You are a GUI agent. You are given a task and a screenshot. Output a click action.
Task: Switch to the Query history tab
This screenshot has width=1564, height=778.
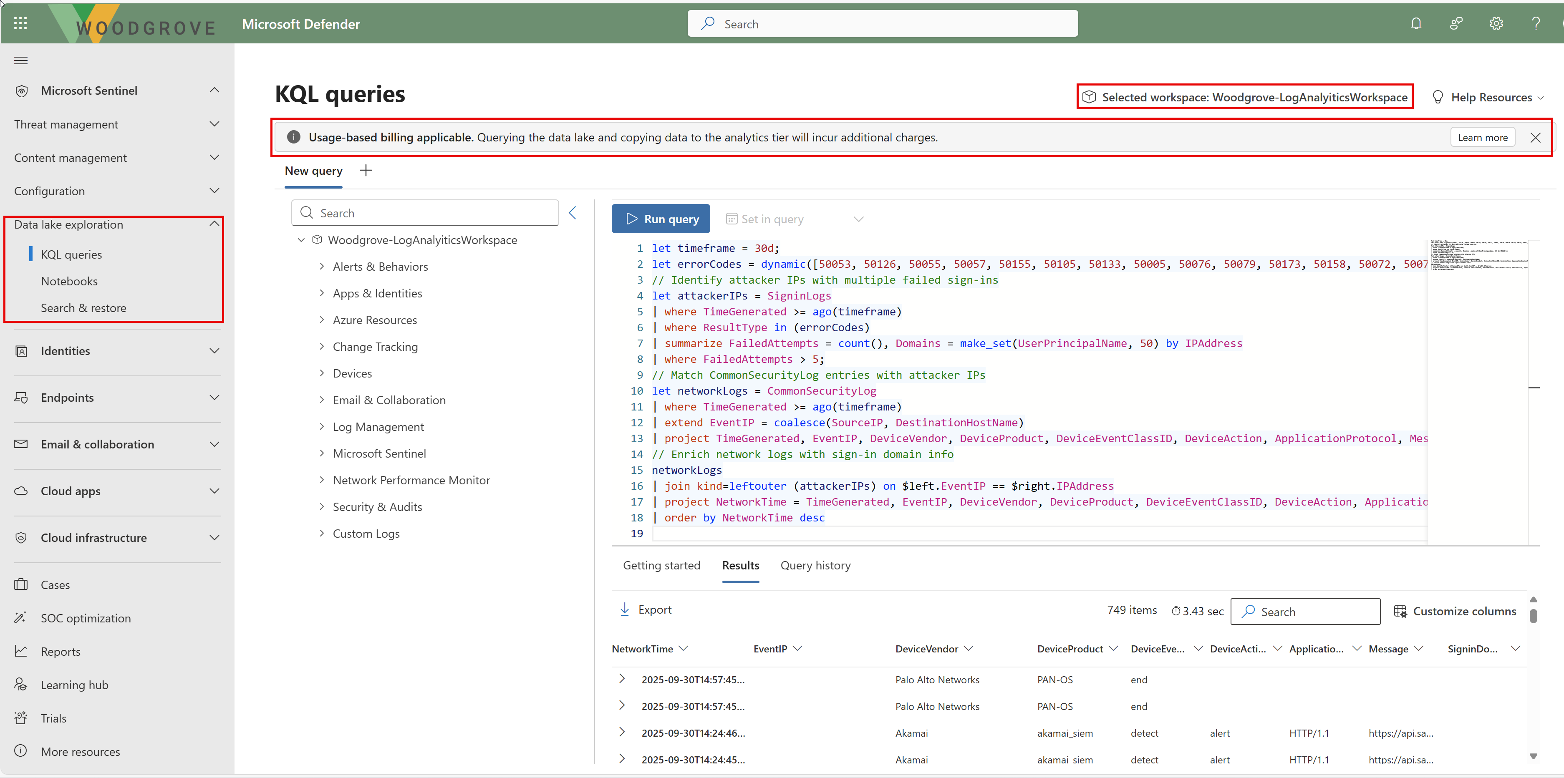tap(815, 565)
